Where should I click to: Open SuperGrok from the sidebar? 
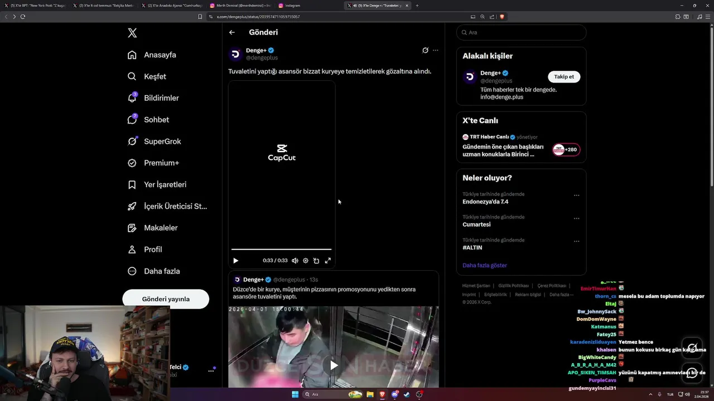click(154, 141)
